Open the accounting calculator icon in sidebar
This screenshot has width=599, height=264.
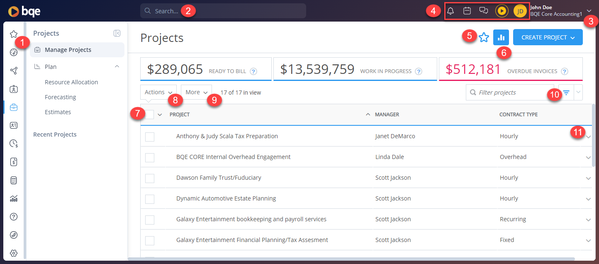tap(14, 180)
